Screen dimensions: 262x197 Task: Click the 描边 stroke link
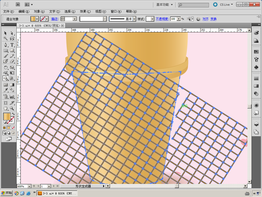pos(55,19)
